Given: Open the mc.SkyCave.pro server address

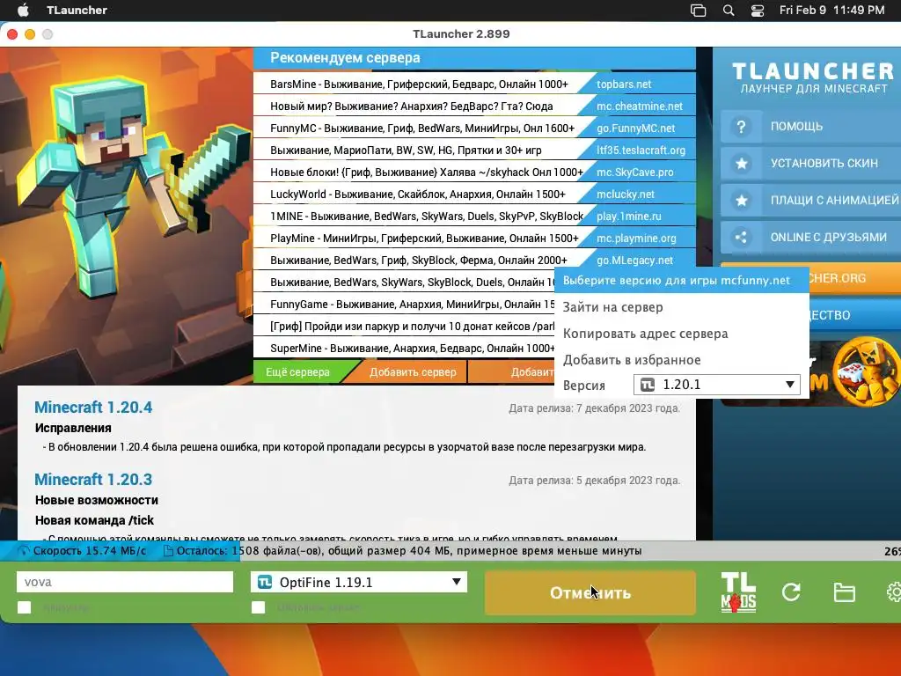Looking at the screenshot, I should 635,172.
